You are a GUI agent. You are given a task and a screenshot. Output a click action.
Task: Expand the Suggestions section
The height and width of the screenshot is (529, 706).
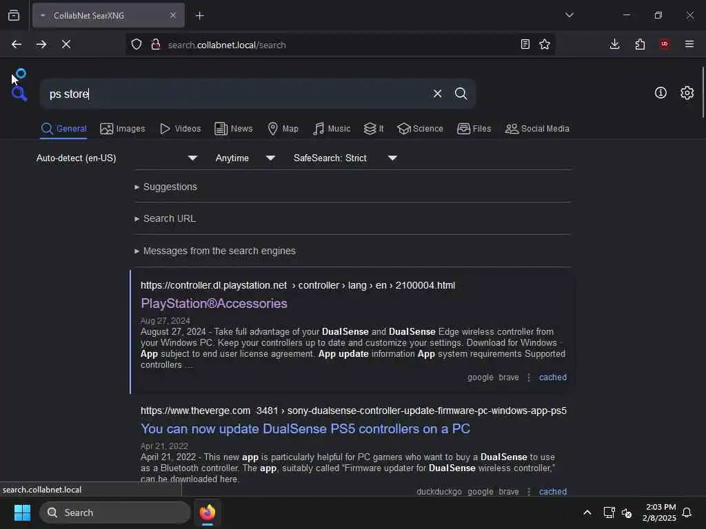click(x=165, y=187)
